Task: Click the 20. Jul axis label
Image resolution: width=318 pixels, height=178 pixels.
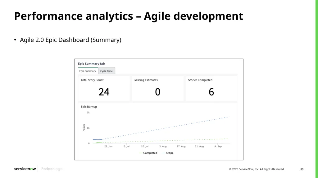Action: coord(145,146)
